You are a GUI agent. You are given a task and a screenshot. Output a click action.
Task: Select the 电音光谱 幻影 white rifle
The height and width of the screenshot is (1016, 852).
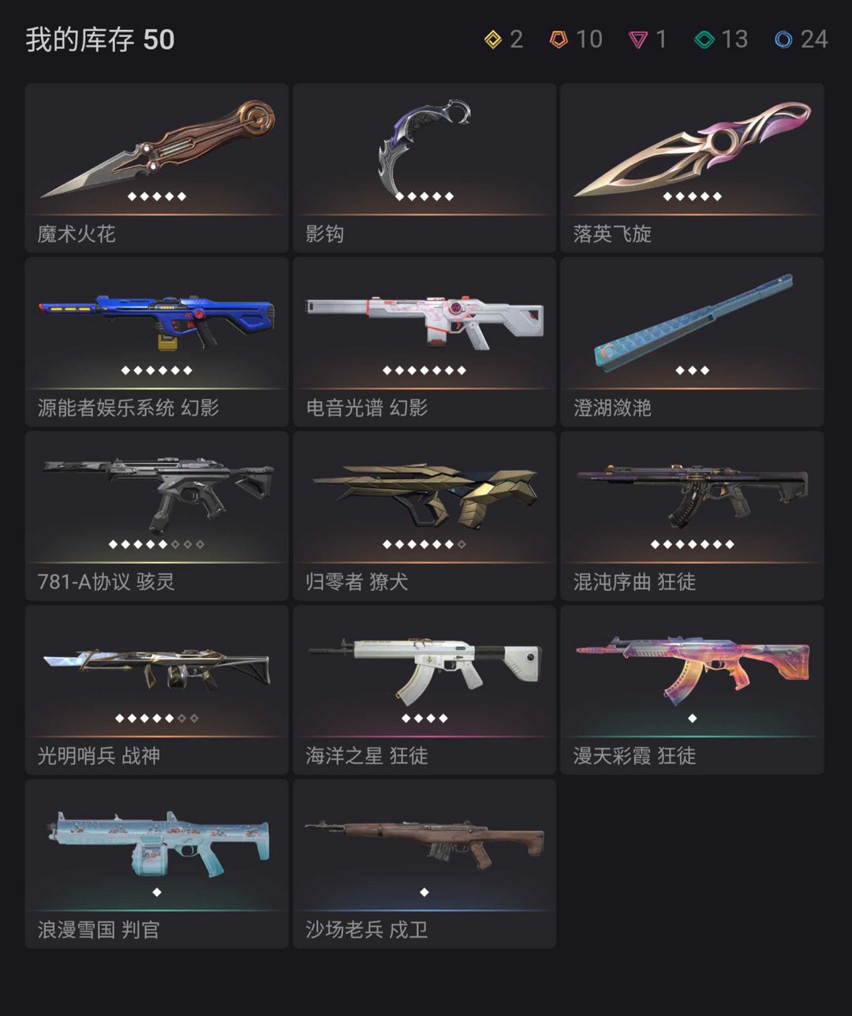coord(424,342)
